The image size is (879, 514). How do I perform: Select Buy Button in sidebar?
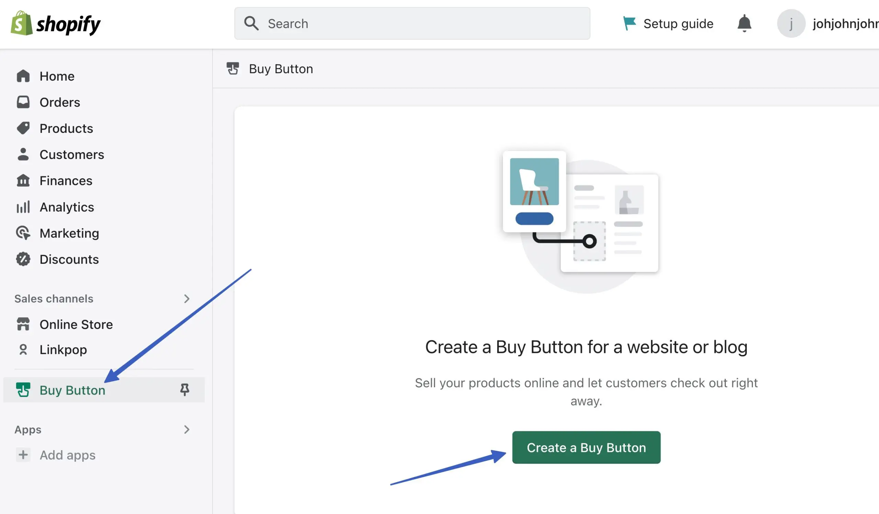click(x=104, y=390)
